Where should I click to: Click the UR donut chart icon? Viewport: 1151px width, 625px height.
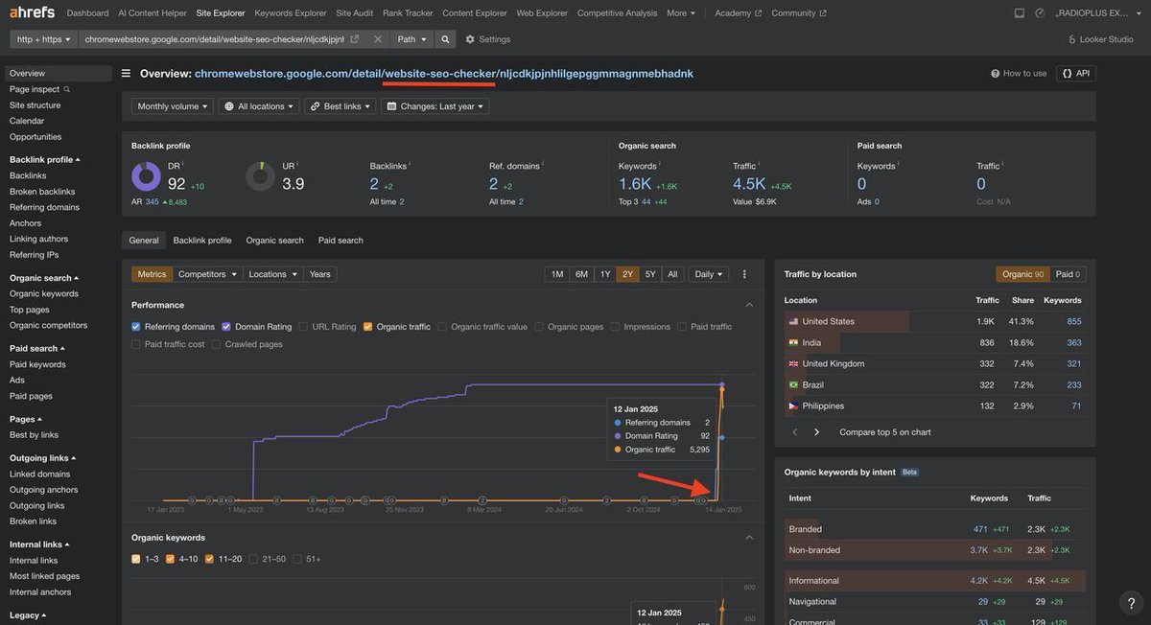tap(260, 176)
